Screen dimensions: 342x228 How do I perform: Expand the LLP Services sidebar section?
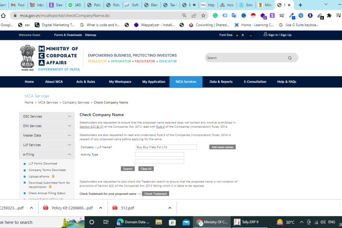tap(47, 145)
